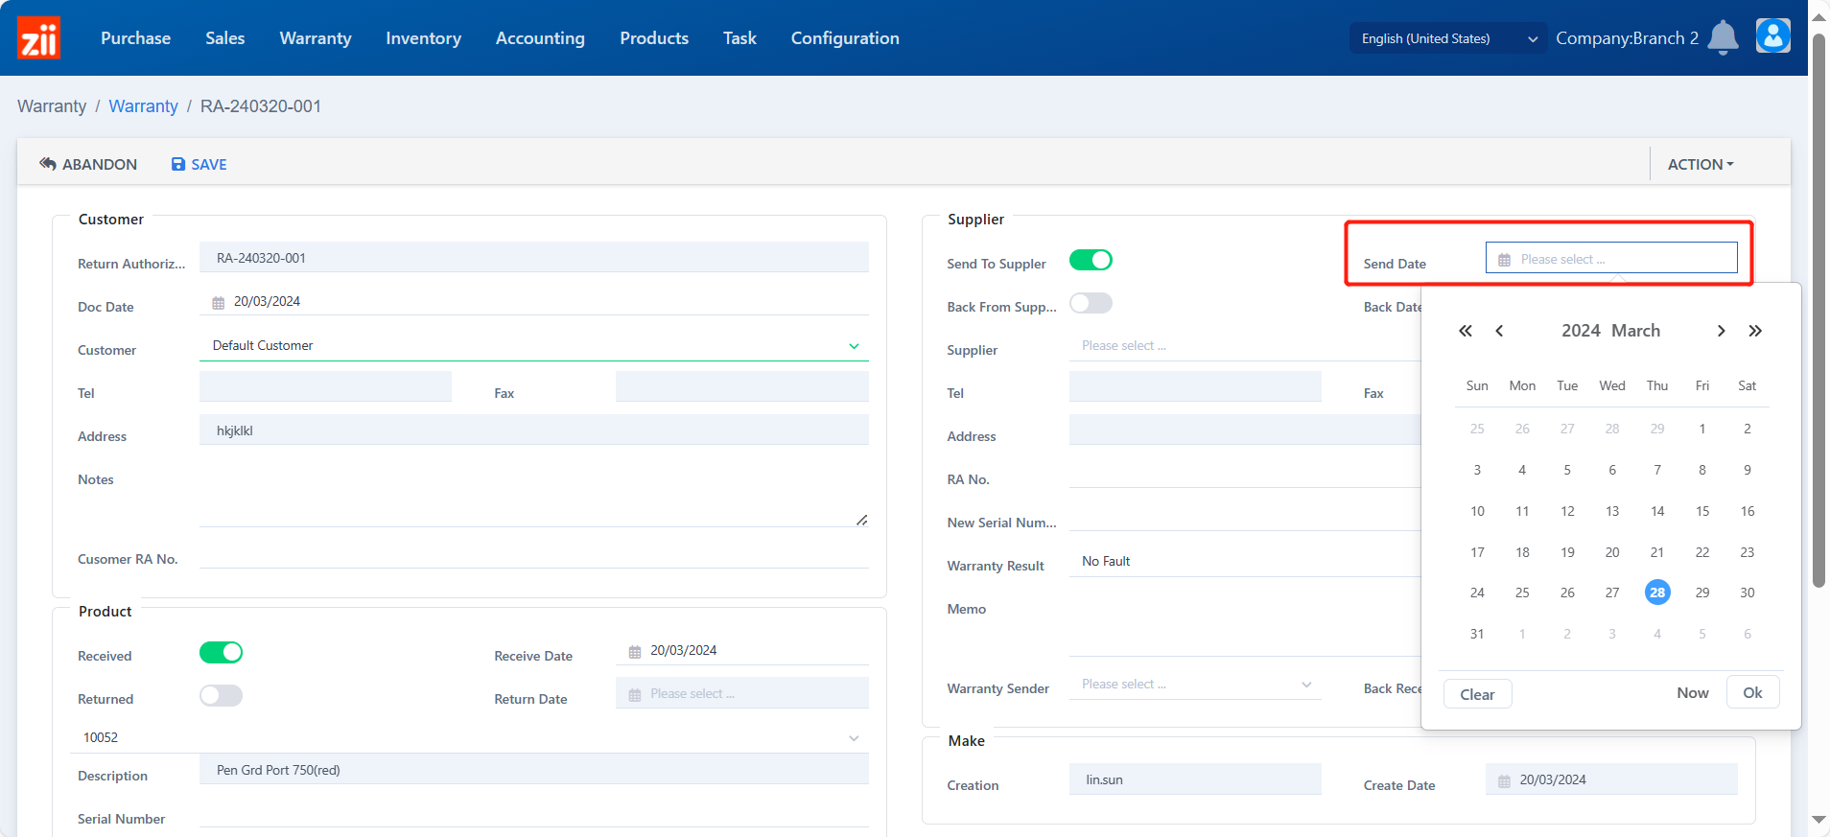Open the Warranty Result No Fault selector
This screenshot has height=837, width=1830.
1244,562
